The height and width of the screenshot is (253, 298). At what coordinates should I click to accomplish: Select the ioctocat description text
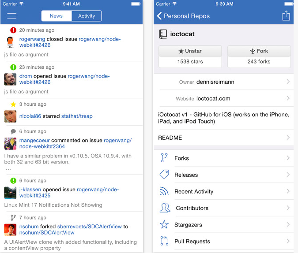223,118
